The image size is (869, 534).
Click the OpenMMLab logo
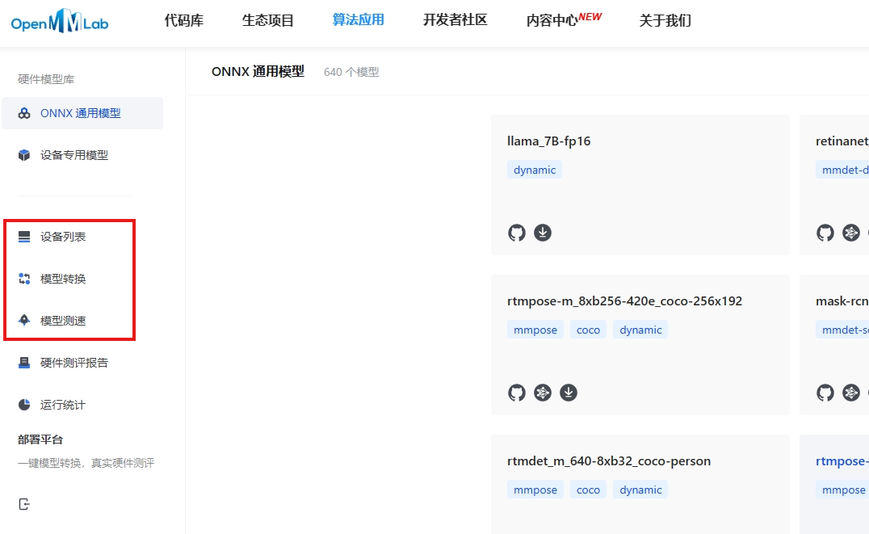[60, 21]
